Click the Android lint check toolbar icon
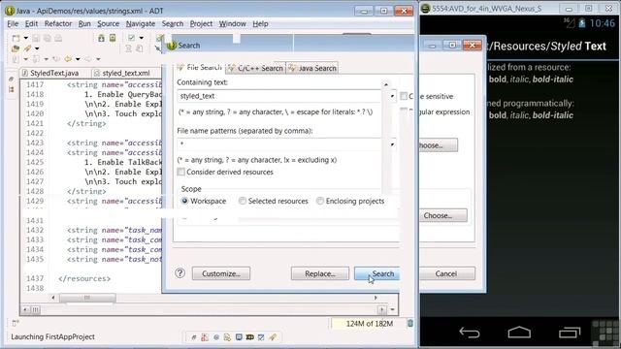This screenshot has width=621, height=349. [x=131, y=38]
